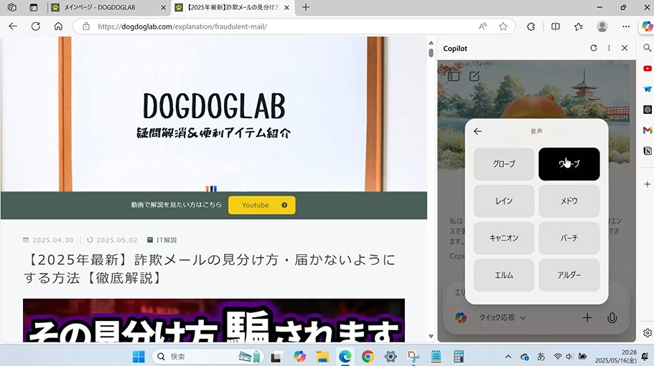Open a new browser tab
This screenshot has height=366, width=654.
[x=306, y=7]
